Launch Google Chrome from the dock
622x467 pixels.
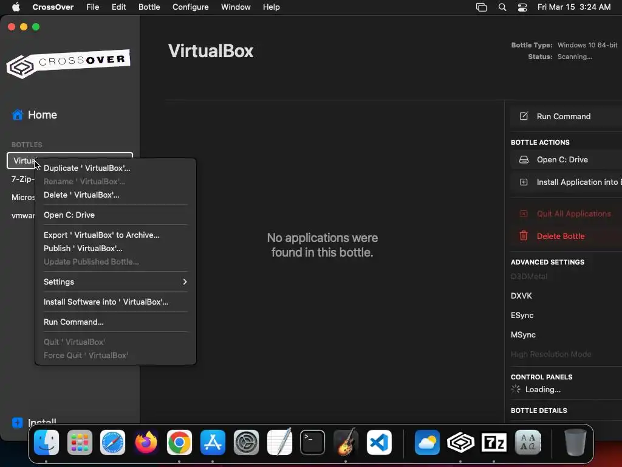point(179,443)
